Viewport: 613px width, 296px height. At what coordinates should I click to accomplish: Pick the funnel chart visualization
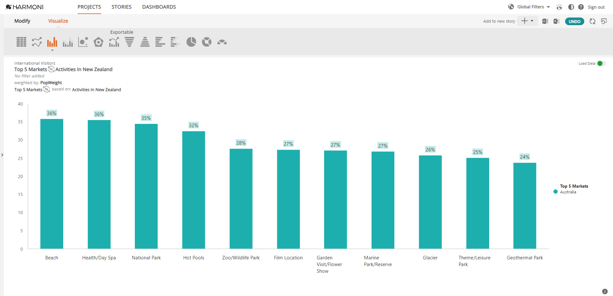point(129,42)
